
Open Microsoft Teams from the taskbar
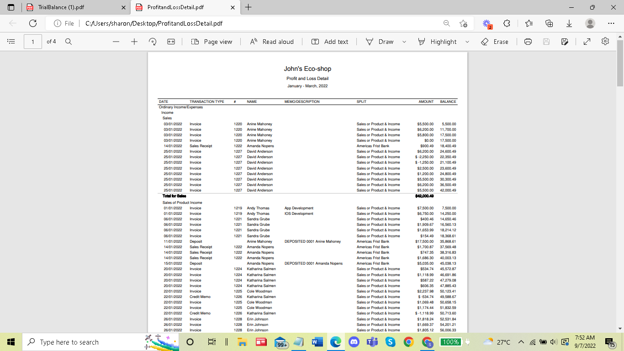point(372,342)
